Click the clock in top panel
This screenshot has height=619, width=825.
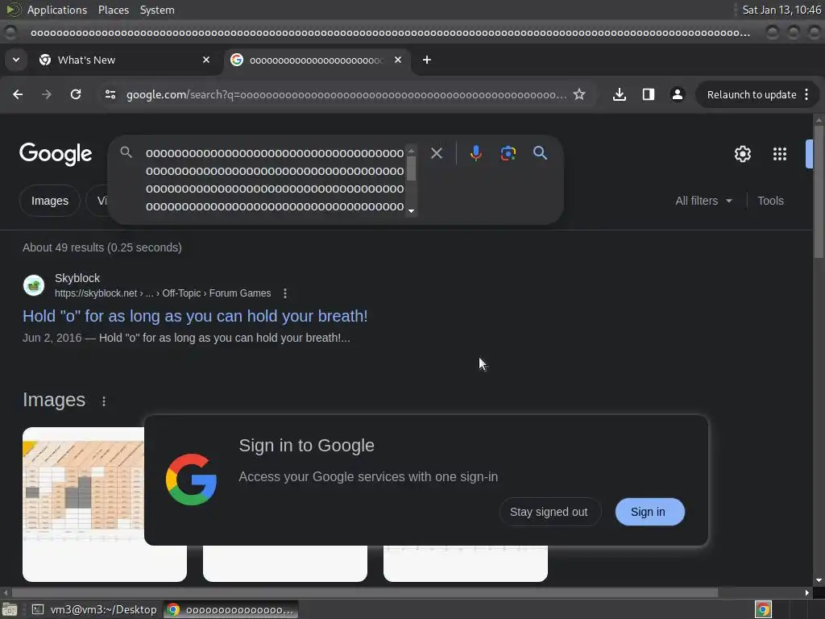(x=781, y=10)
